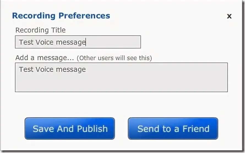Place cursor on 'Test' in message box
245x153 pixels.
pyautogui.click(x=26, y=69)
